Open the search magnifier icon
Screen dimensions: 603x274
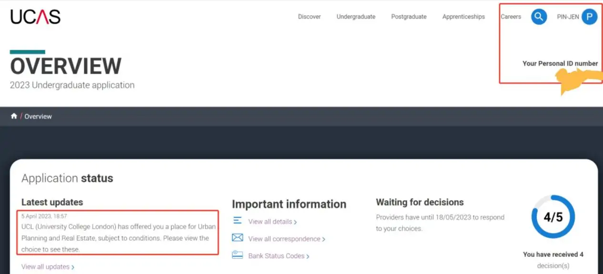tap(539, 17)
